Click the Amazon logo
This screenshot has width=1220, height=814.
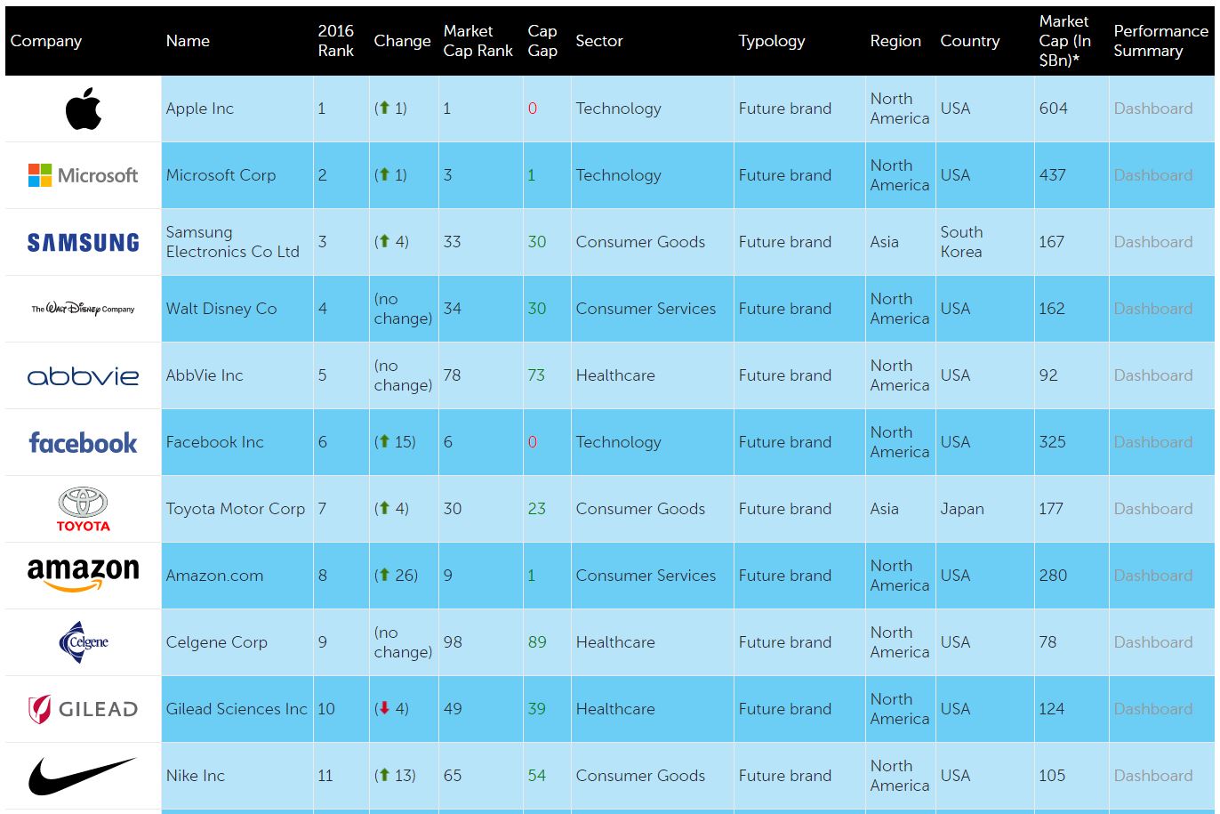click(x=83, y=575)
